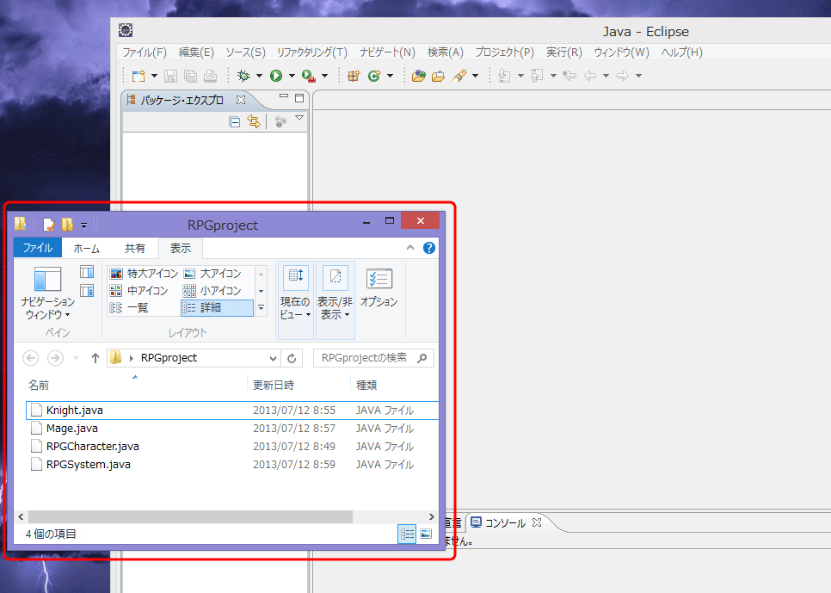Click the Save icon in Eclipse toolbar
Screen dimensions: 831x593
coord(170,76)
